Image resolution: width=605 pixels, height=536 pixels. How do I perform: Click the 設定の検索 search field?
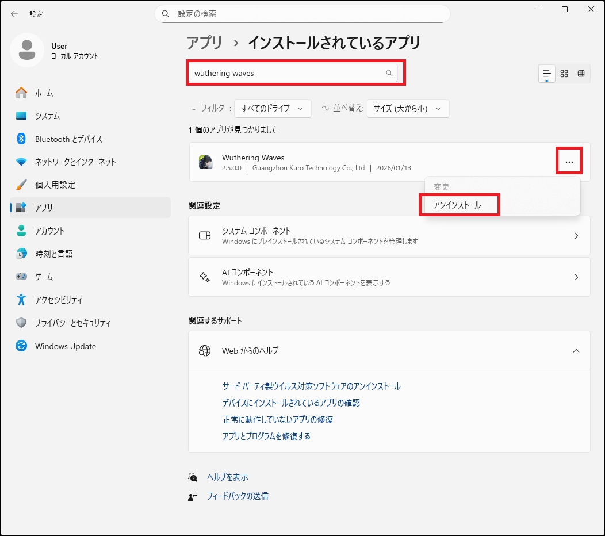[x=302, y=14]
